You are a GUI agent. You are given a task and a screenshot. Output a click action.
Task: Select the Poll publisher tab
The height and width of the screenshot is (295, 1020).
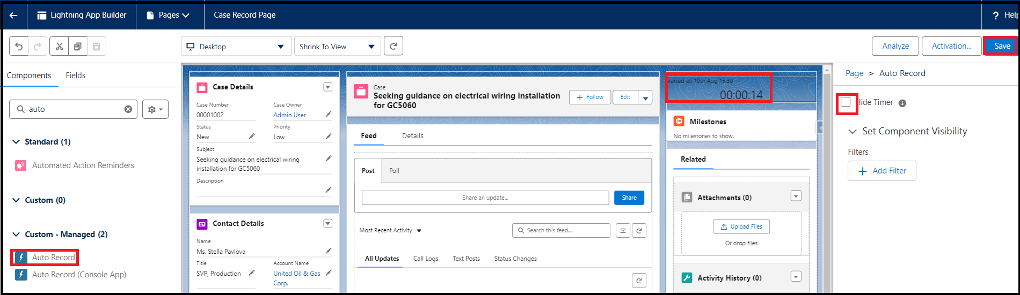(x=394, y=171)
